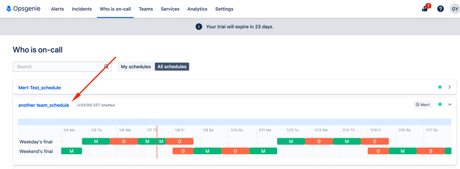
Task: Select the M block on 1/5 Tu in Weekday's final
Action: (x=96, y=141)
